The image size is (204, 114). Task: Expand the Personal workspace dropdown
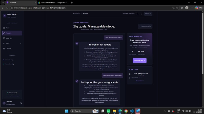[x=148, y=14]
